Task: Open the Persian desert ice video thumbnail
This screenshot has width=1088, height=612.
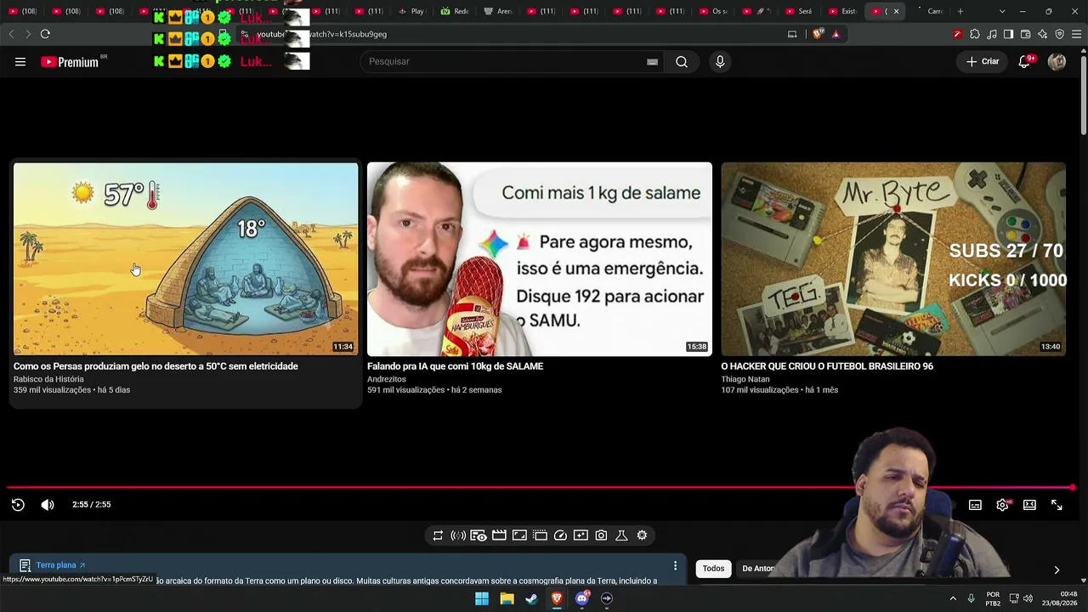Action: coord(186,259)
